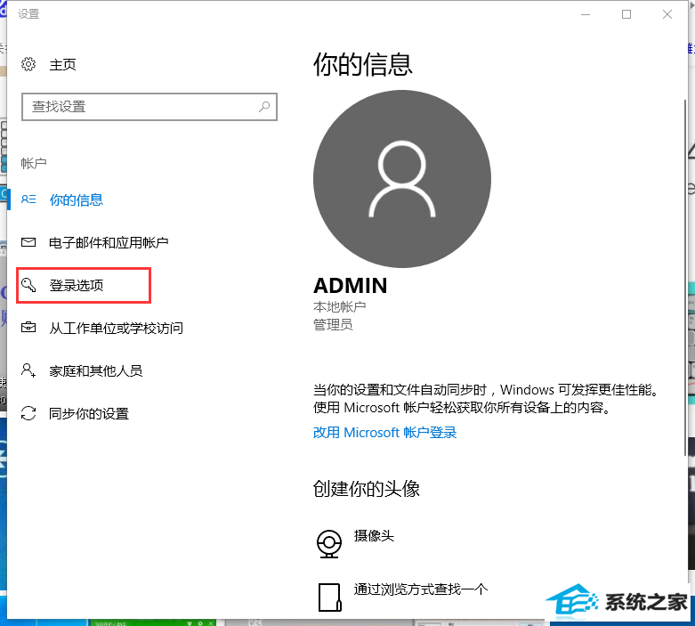The image size is (695, 626).
Task: Close the 设置 window
Action: coord(667,14)
